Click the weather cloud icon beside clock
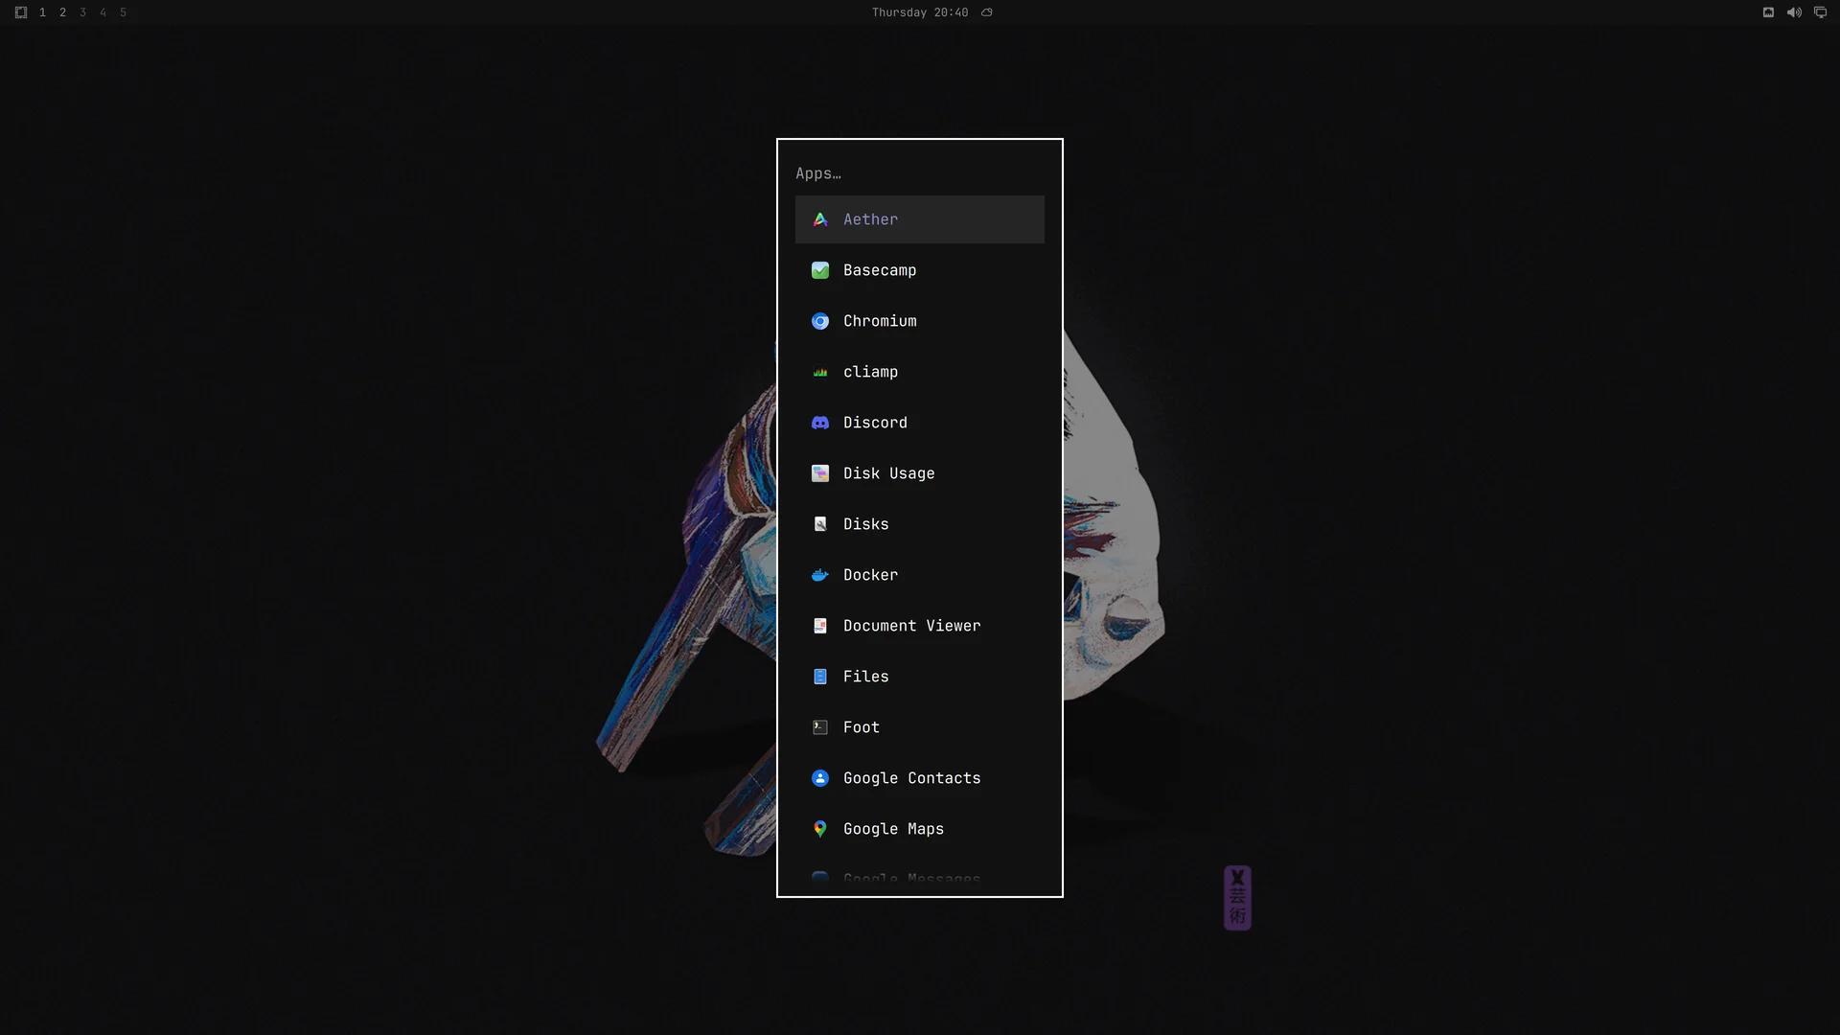1840x1035 pixels. (x=987, y=12)
